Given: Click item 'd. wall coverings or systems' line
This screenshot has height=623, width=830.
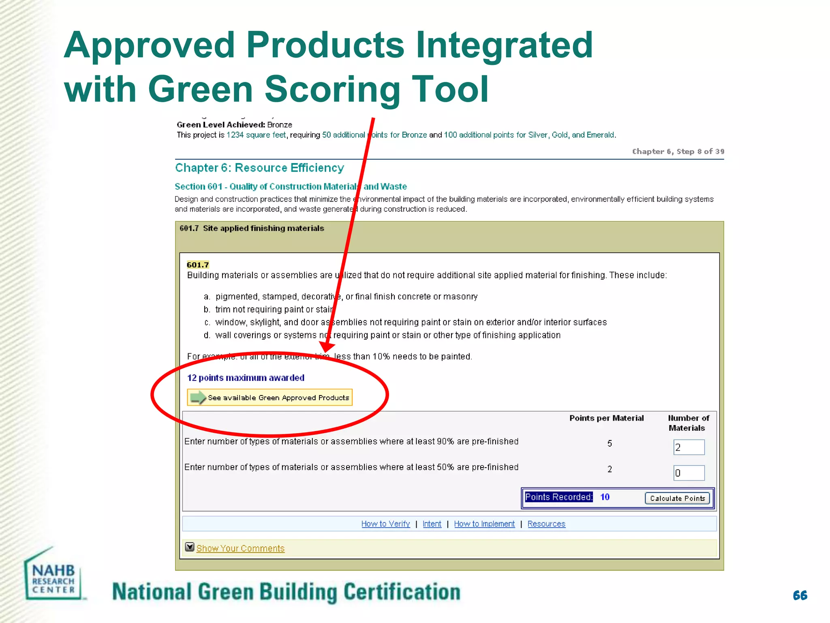Looking at the screenshot, I should pos(382,335).
